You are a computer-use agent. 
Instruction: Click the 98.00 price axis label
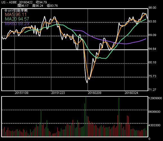pos(152,8)
